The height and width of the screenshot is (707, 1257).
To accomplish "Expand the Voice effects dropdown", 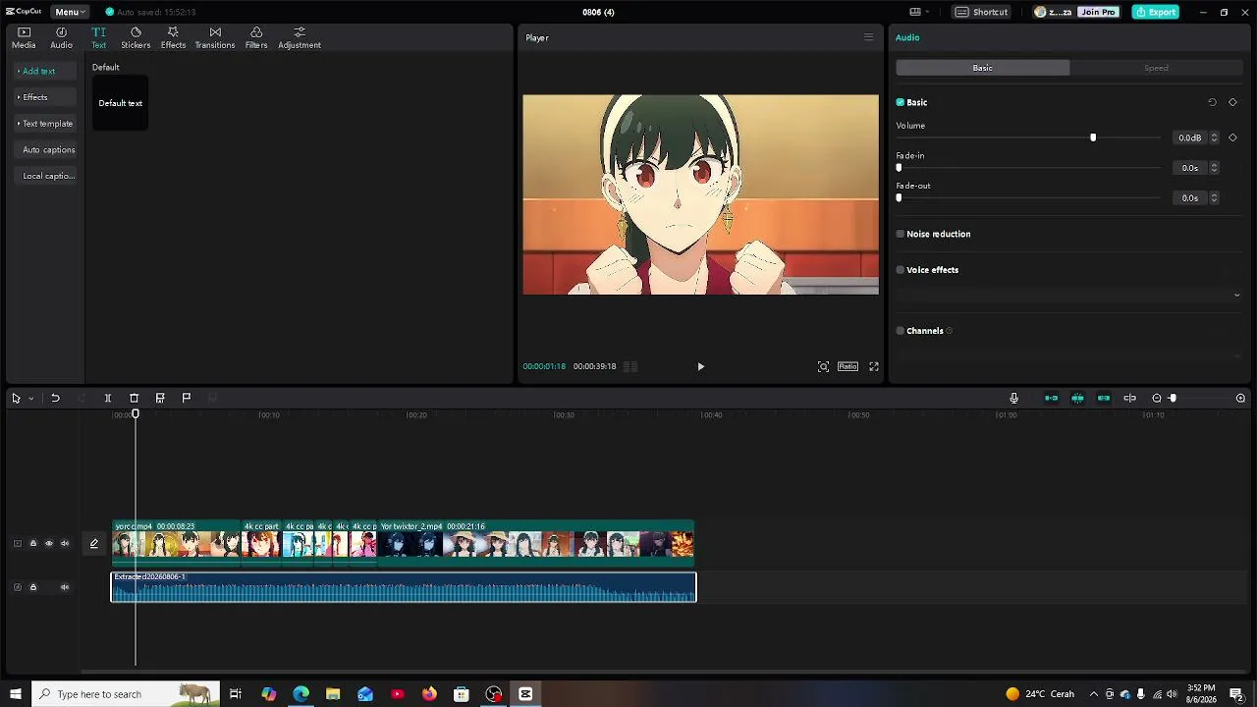I will [x=1236, y=296].
